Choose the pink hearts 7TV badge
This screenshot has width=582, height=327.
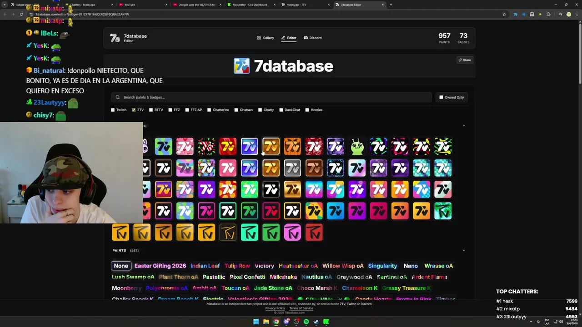[x=185, y=146]
